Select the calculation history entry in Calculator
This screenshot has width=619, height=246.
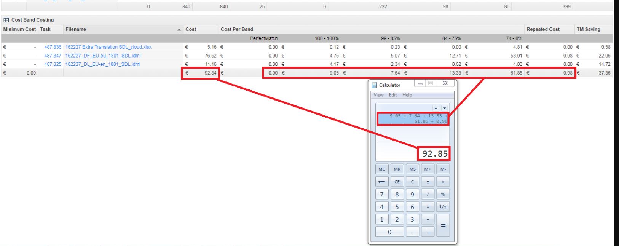coord(413,118)
